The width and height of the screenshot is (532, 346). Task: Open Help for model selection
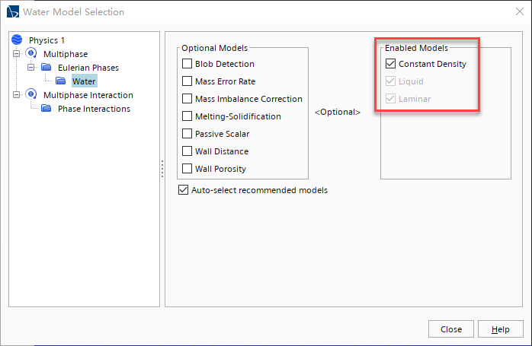501,329
